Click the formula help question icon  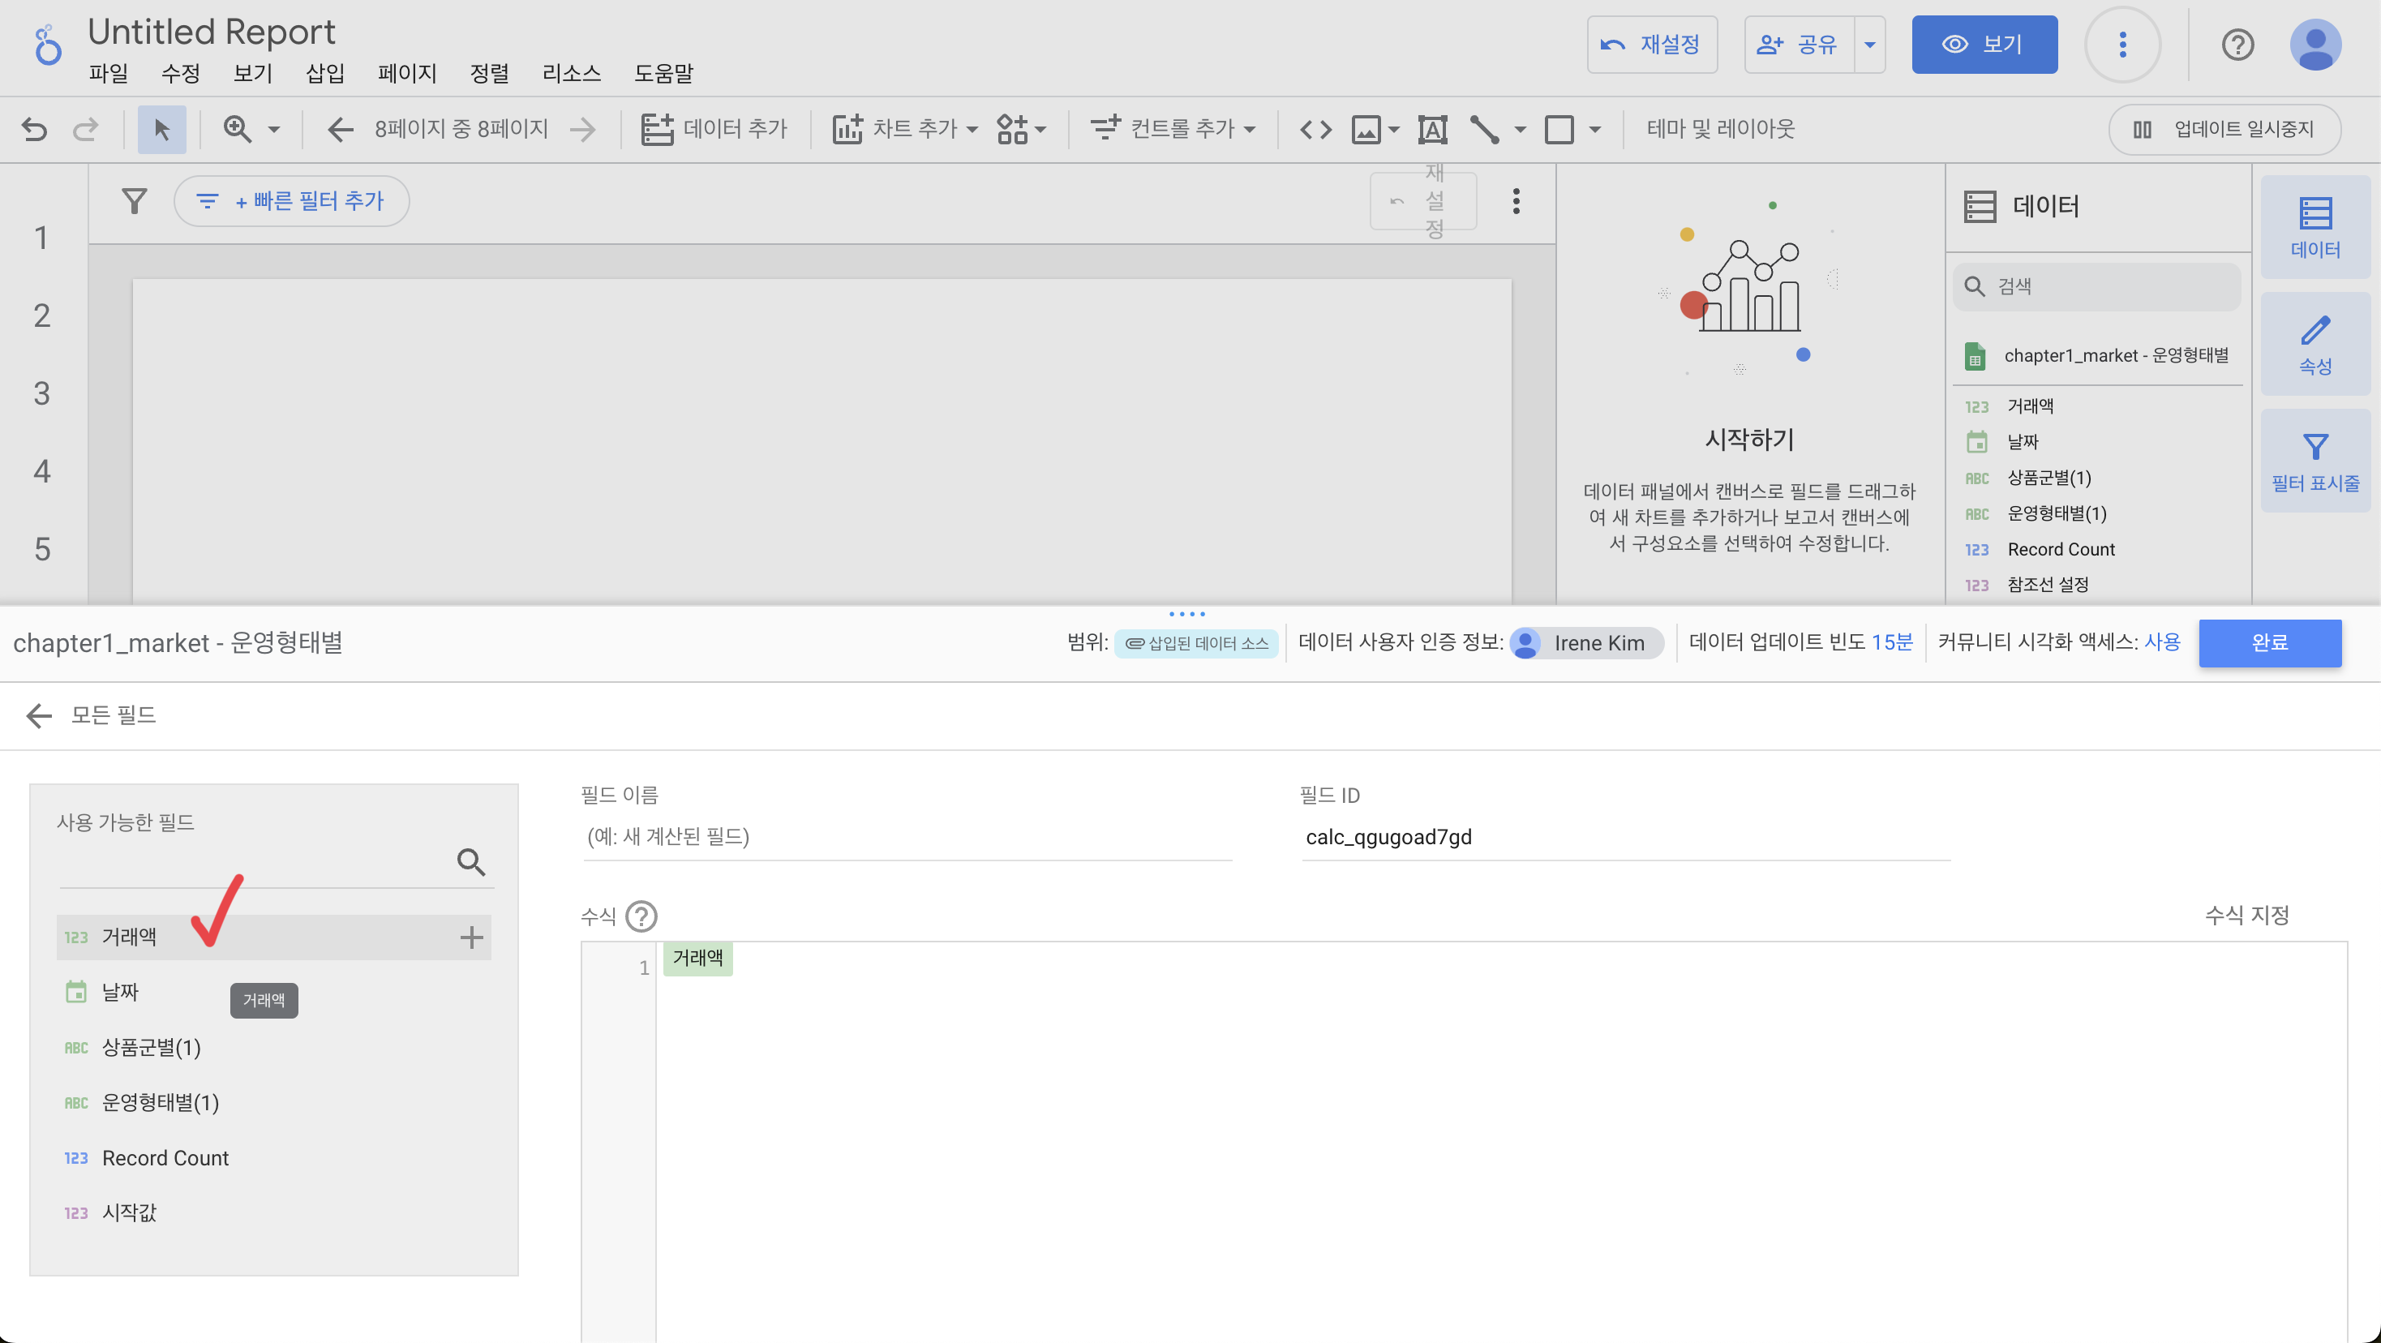[641, 916]
